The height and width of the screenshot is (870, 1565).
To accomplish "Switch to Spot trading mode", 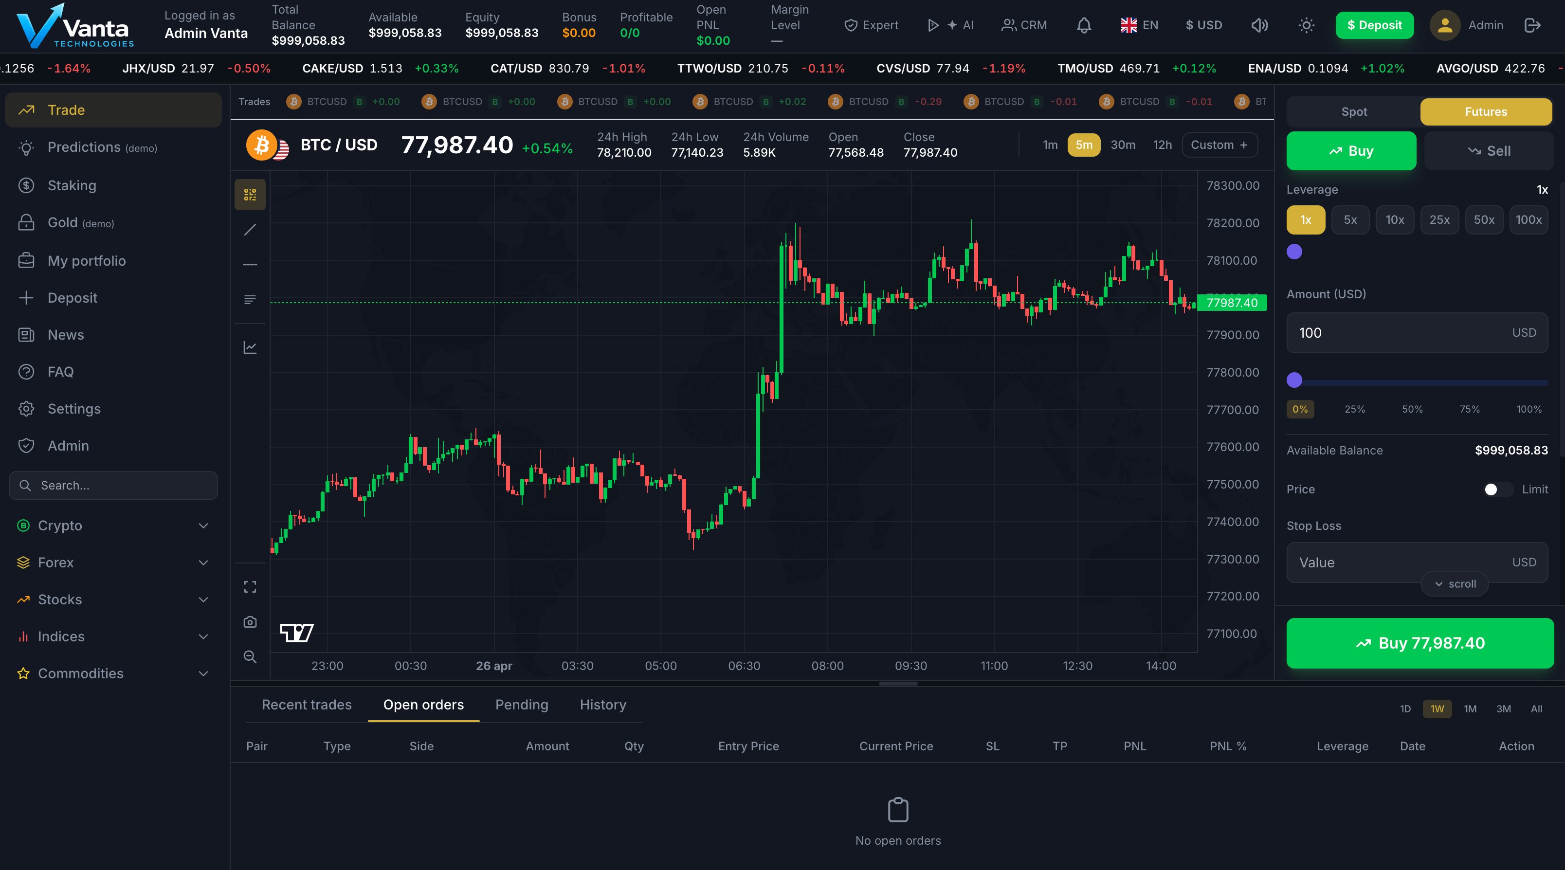I will coord(1354,112).
